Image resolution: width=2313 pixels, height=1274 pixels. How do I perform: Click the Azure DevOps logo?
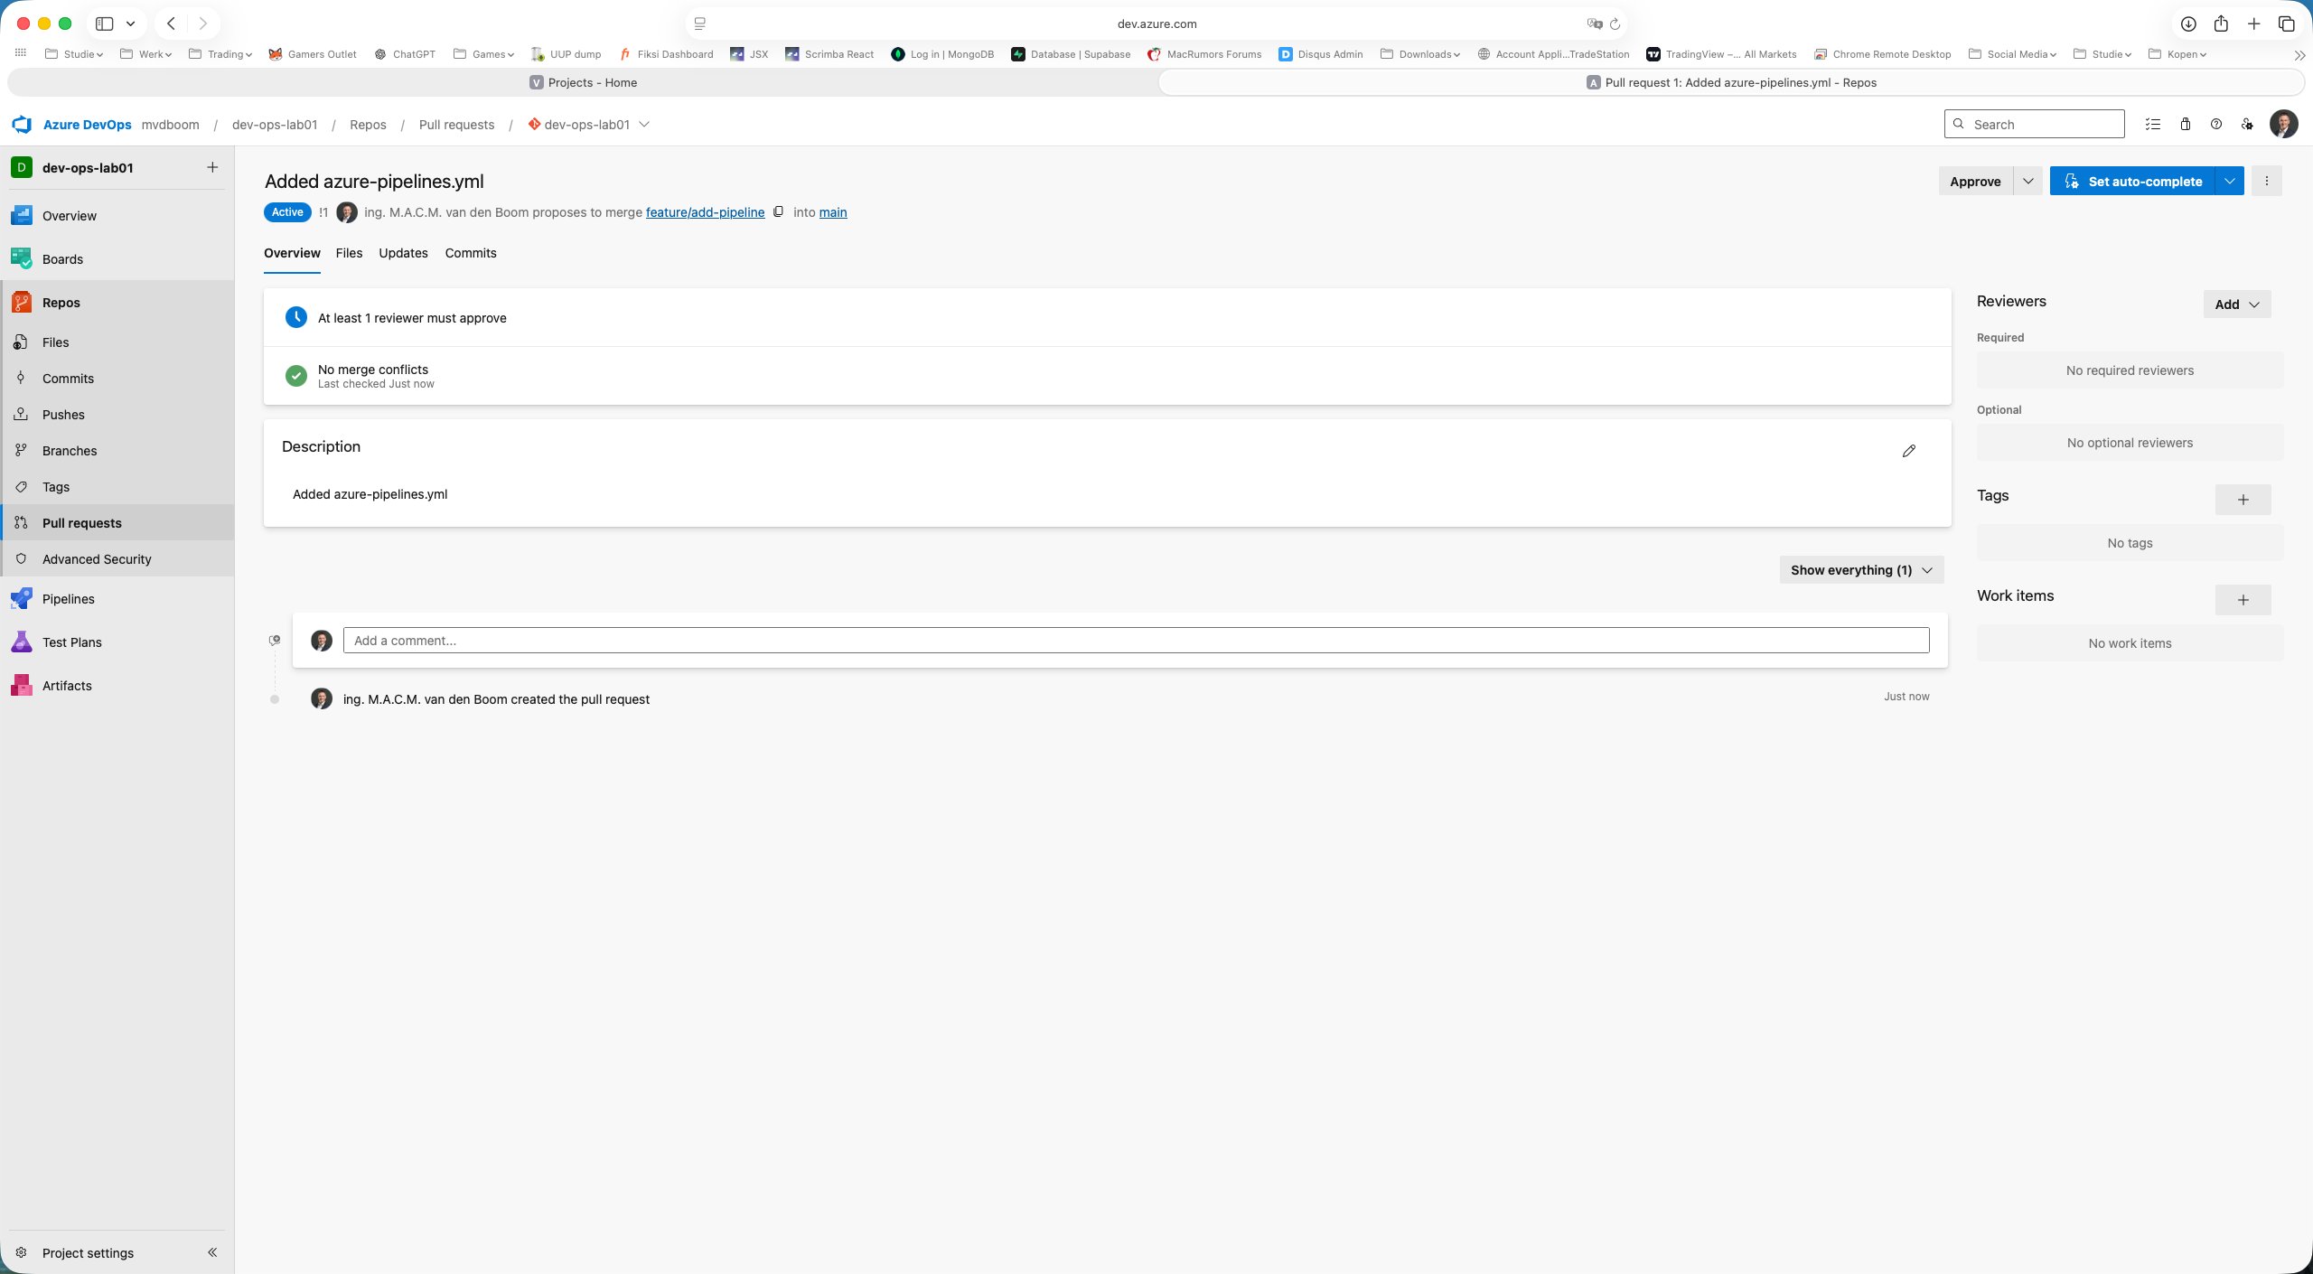22,124
